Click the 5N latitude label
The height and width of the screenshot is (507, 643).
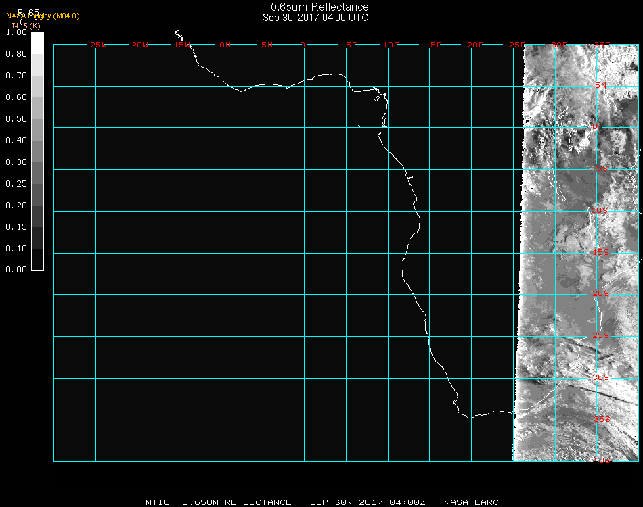coord(601,85)
